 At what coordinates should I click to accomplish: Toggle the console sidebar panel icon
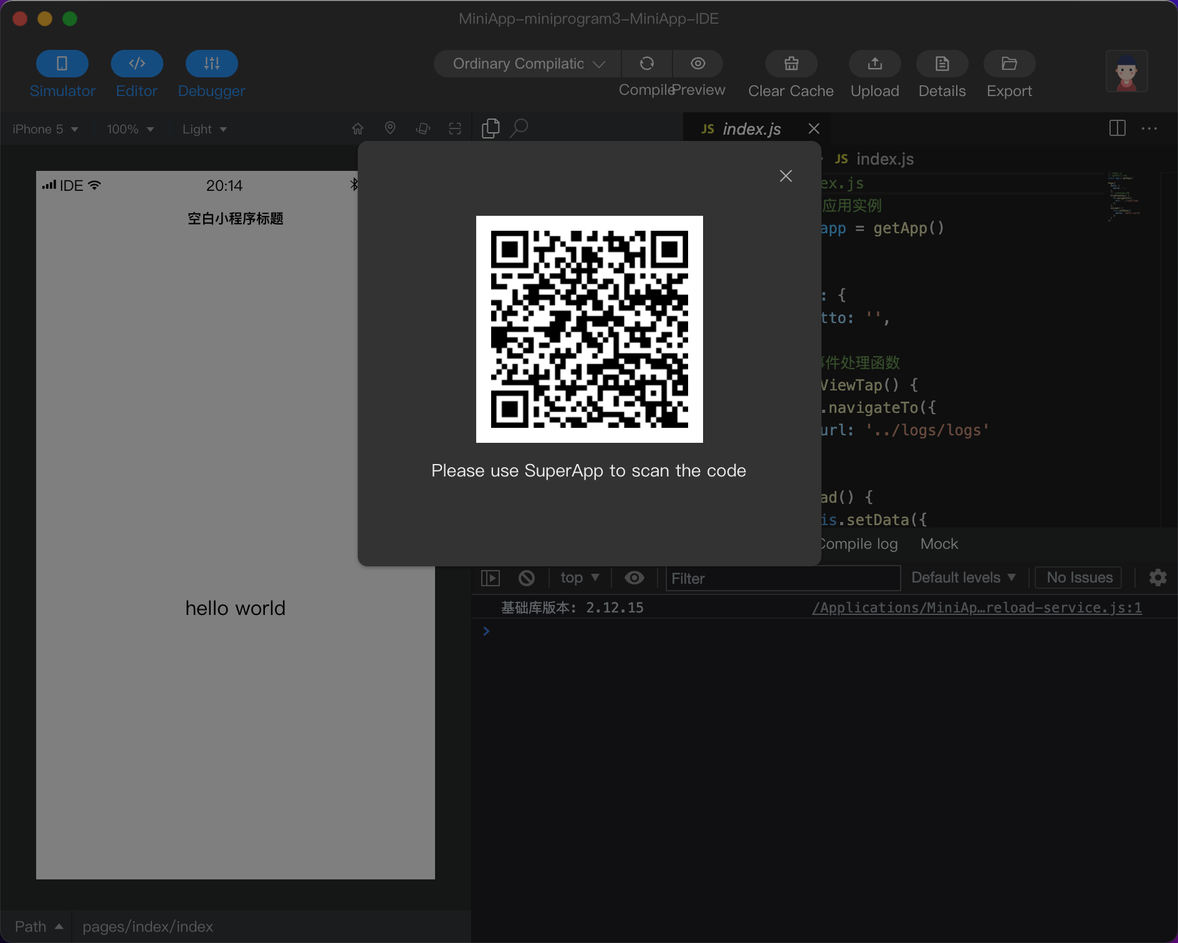491,578
